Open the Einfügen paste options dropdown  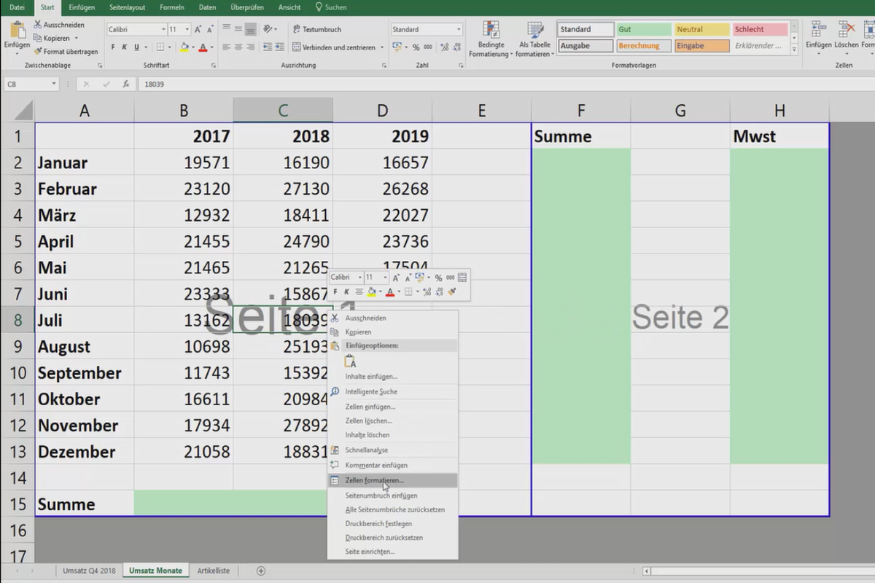pyautogui.click(x=17, y=52)
